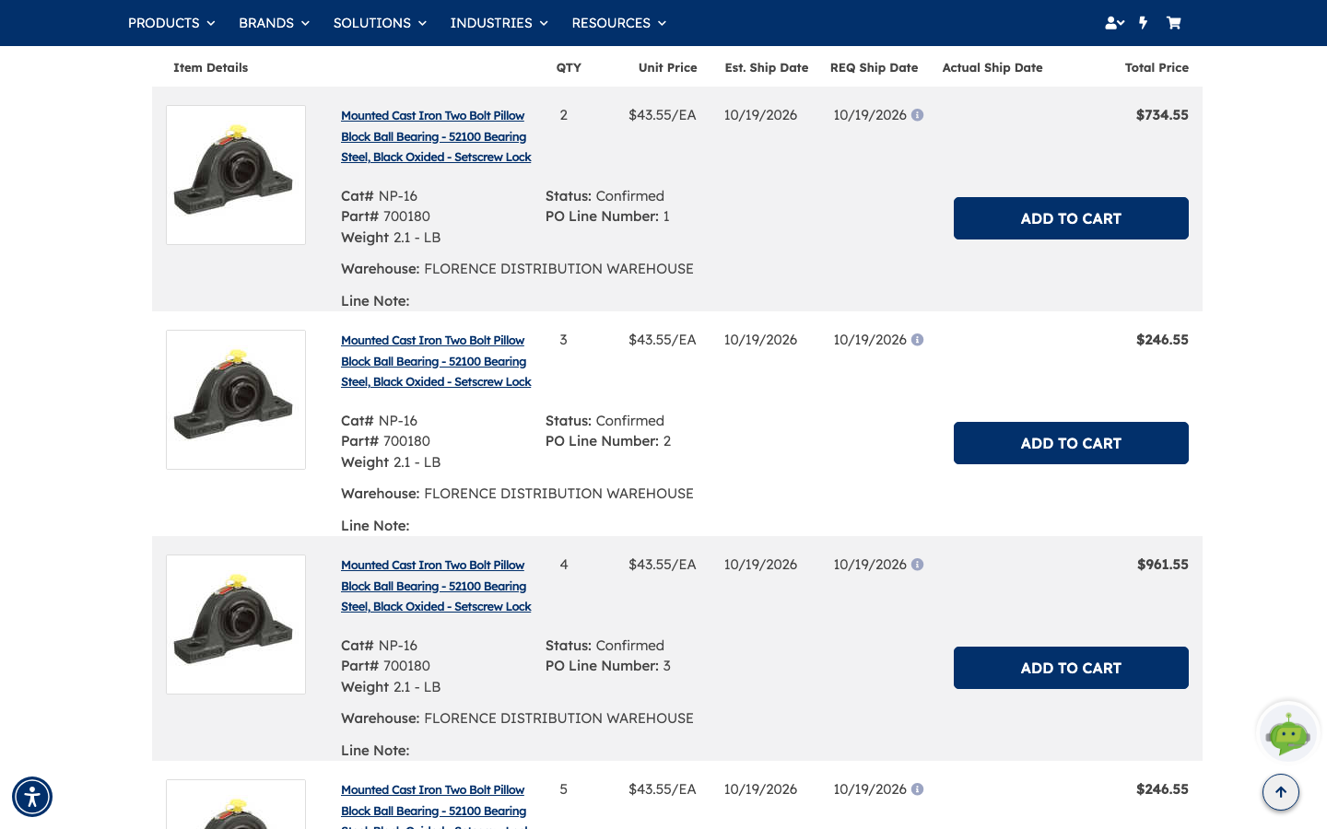
Task: Click the back to top arrow button
Action: pyautogui.click(x=1281, y=792)
